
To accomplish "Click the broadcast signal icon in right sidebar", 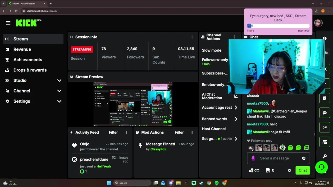I will pos(325,127).
